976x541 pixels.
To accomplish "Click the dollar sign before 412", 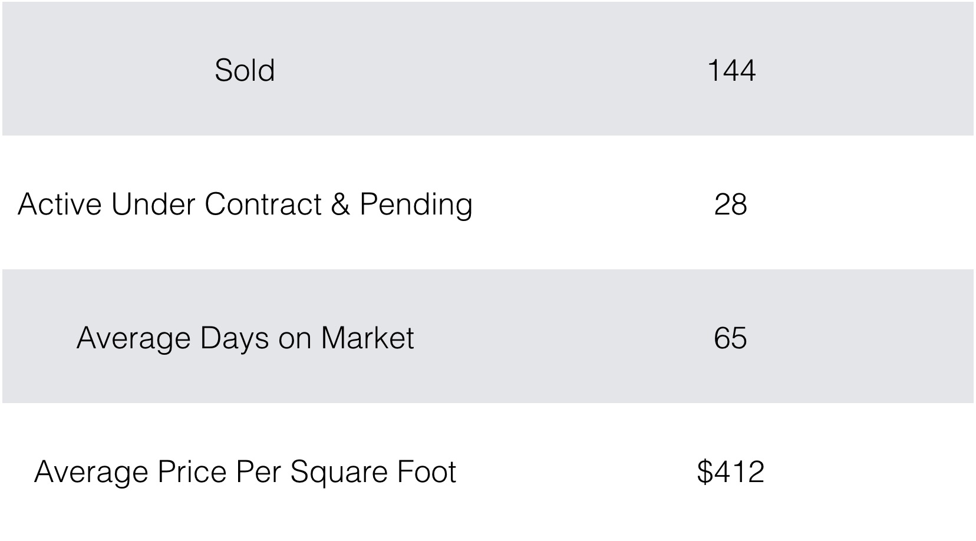I will pyautogui.click(x=704, y=472).
